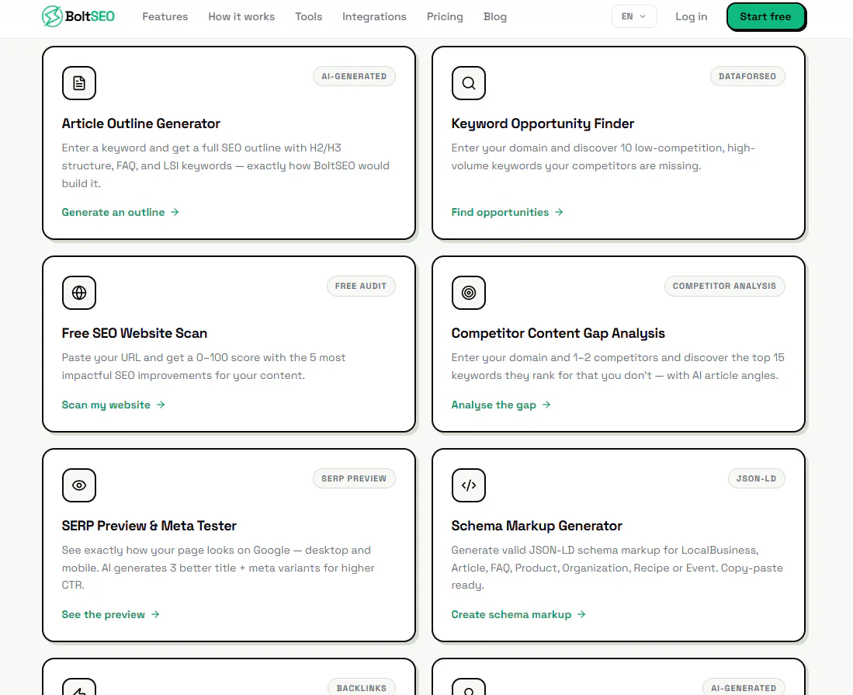Click the arrow next to Analyse the gap
The image size is (853, 695).
546,405
